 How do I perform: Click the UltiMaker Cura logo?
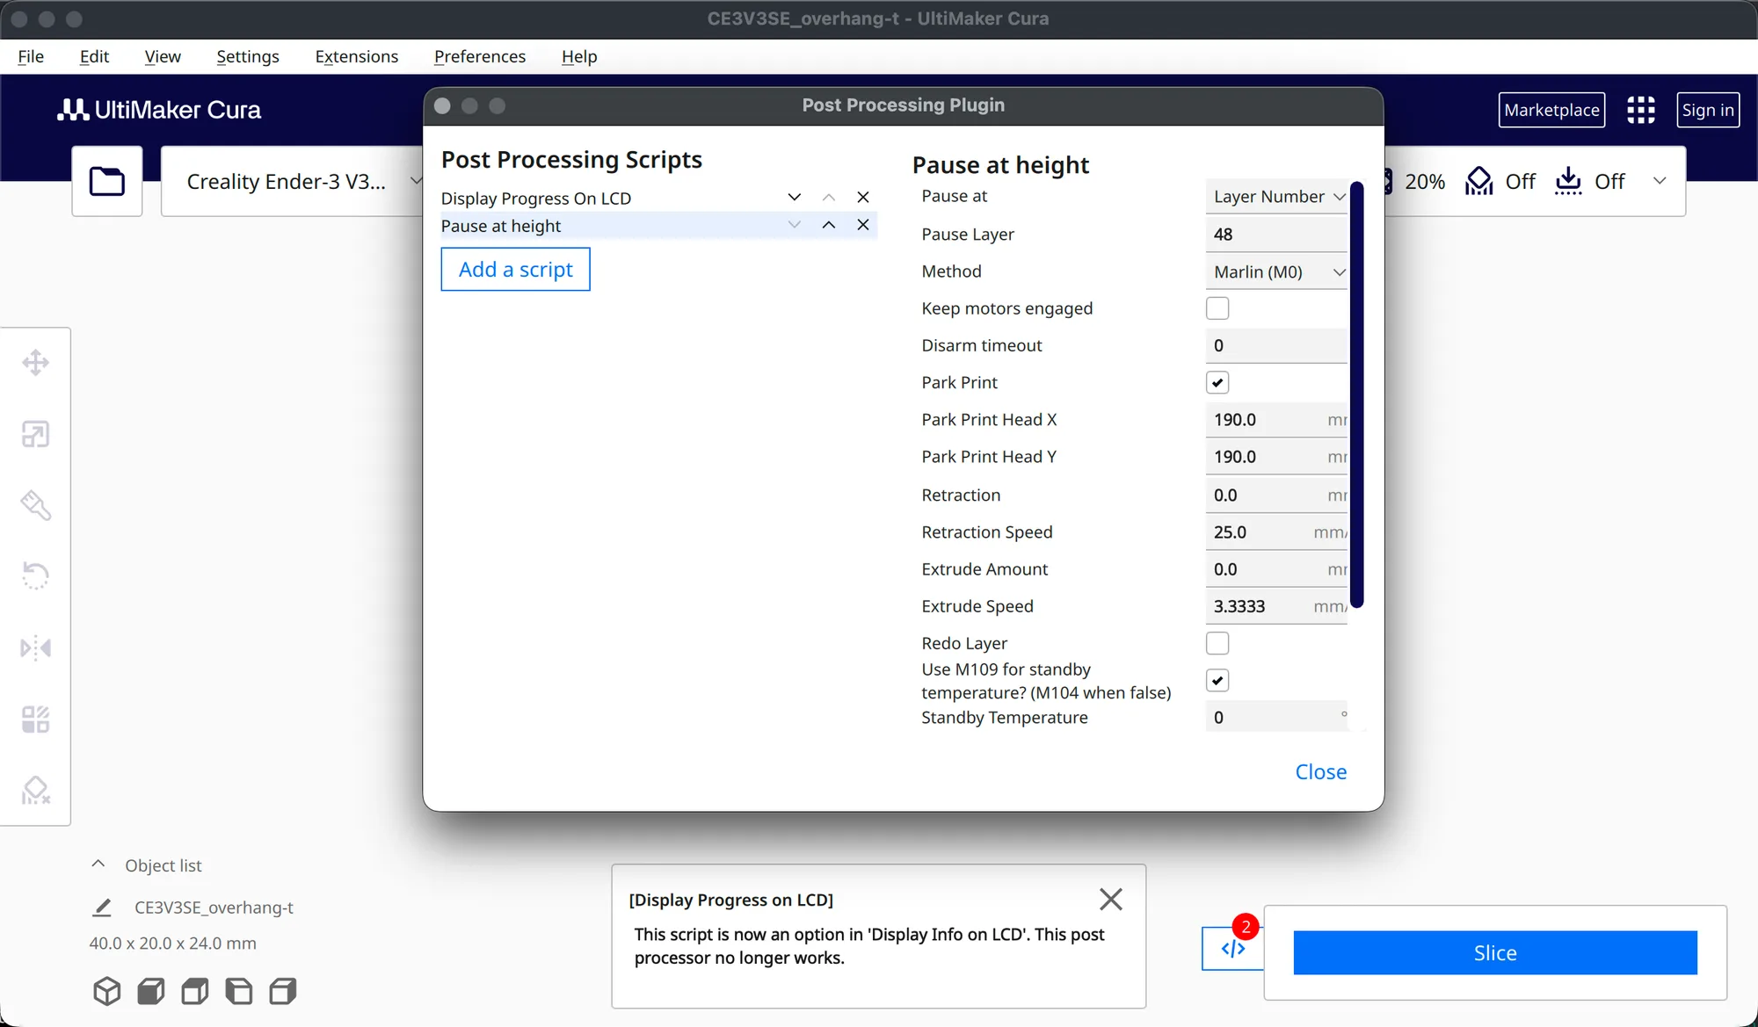159,110
